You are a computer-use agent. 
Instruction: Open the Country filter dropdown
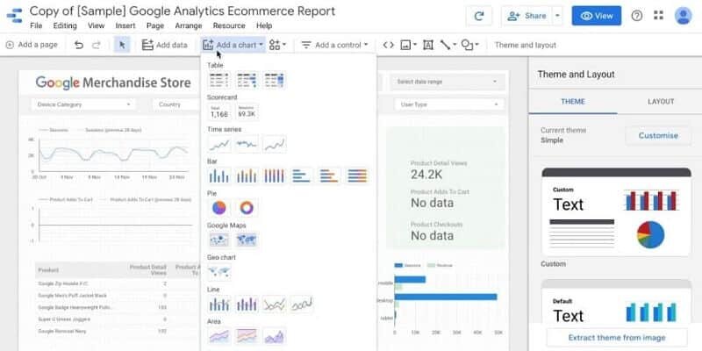click(177, 104)
